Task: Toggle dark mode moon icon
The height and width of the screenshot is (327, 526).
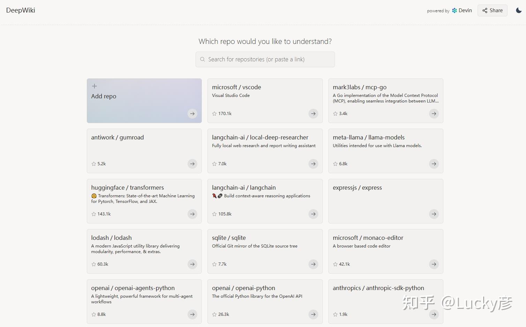Action: (519, 10)
